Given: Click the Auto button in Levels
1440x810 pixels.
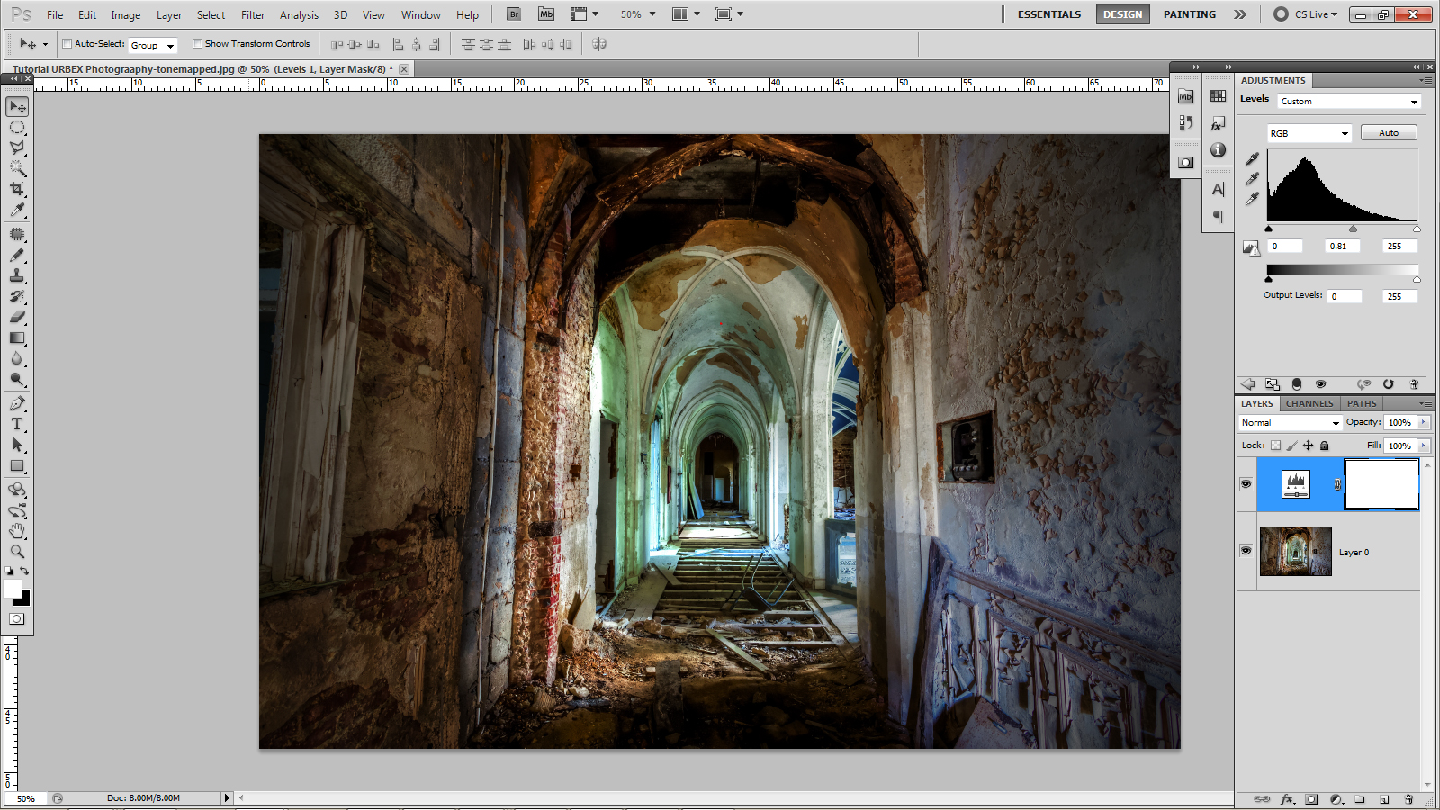Looking at the screenshot, I should pos(1389,133).
